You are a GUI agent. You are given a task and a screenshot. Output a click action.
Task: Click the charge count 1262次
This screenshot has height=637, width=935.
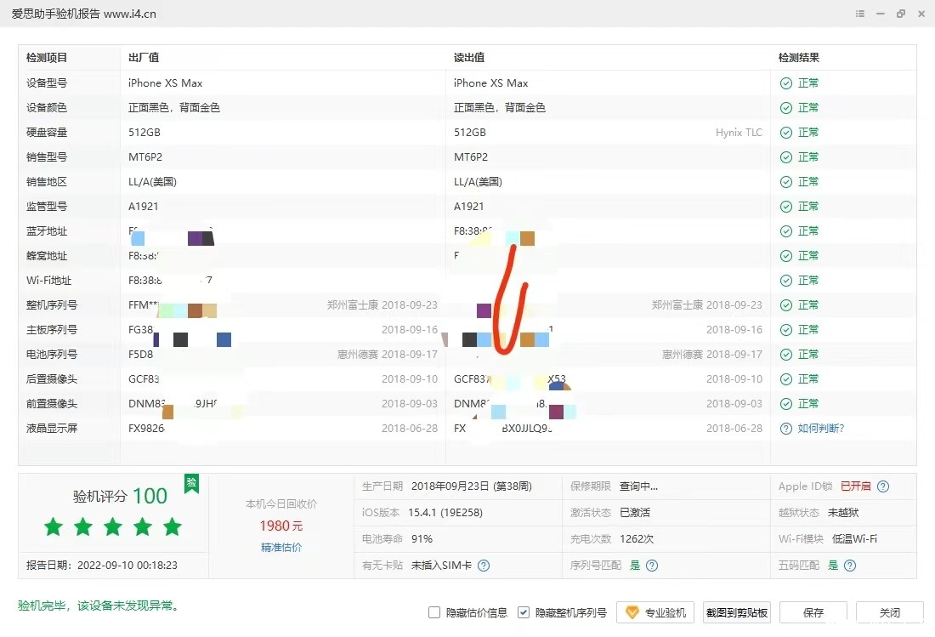click(637, 538)
